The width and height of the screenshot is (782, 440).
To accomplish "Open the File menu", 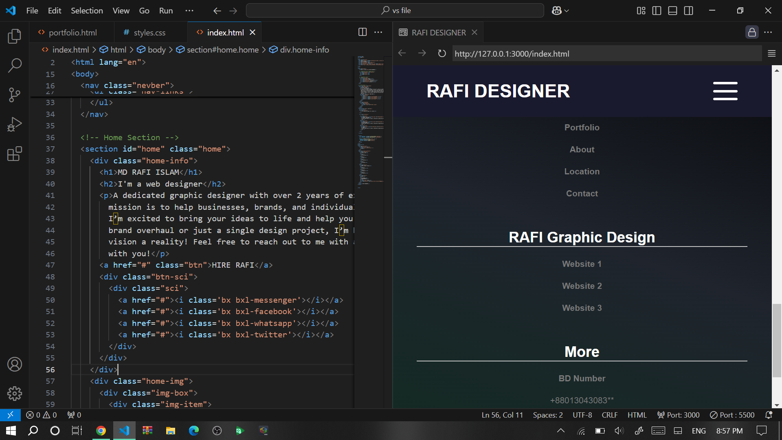I will pos(32,11).
